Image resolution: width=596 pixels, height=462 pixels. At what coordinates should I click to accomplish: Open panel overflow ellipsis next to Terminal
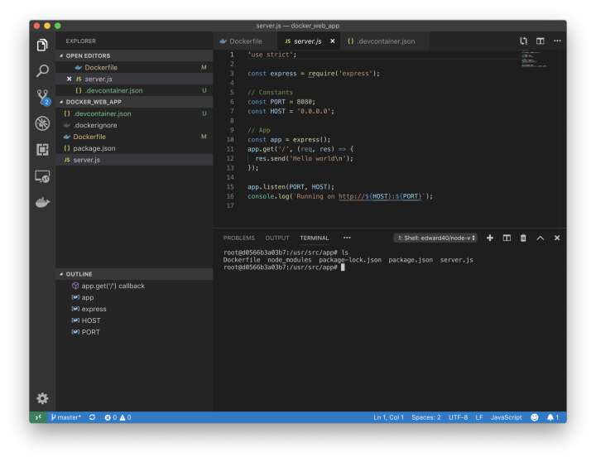point(347,238)
